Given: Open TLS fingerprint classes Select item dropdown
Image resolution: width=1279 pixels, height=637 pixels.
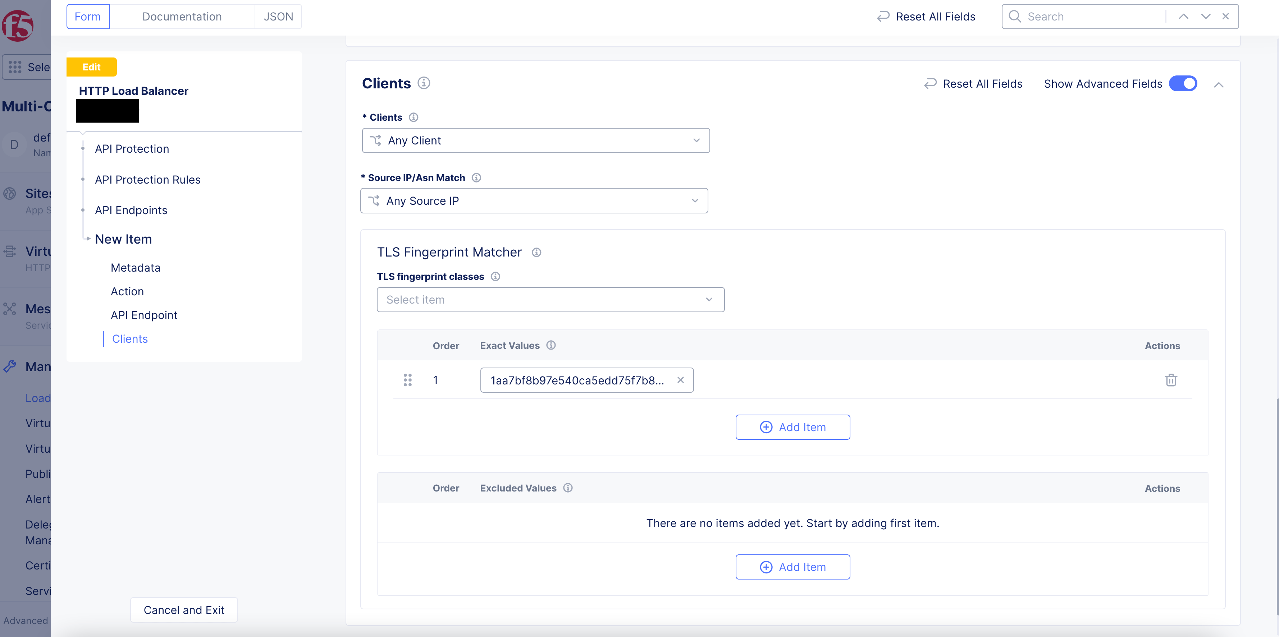Looking at the screenshot, I should (550, 300).
